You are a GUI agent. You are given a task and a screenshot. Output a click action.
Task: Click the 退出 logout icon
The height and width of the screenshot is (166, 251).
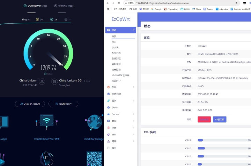click(x=108, y=148)
